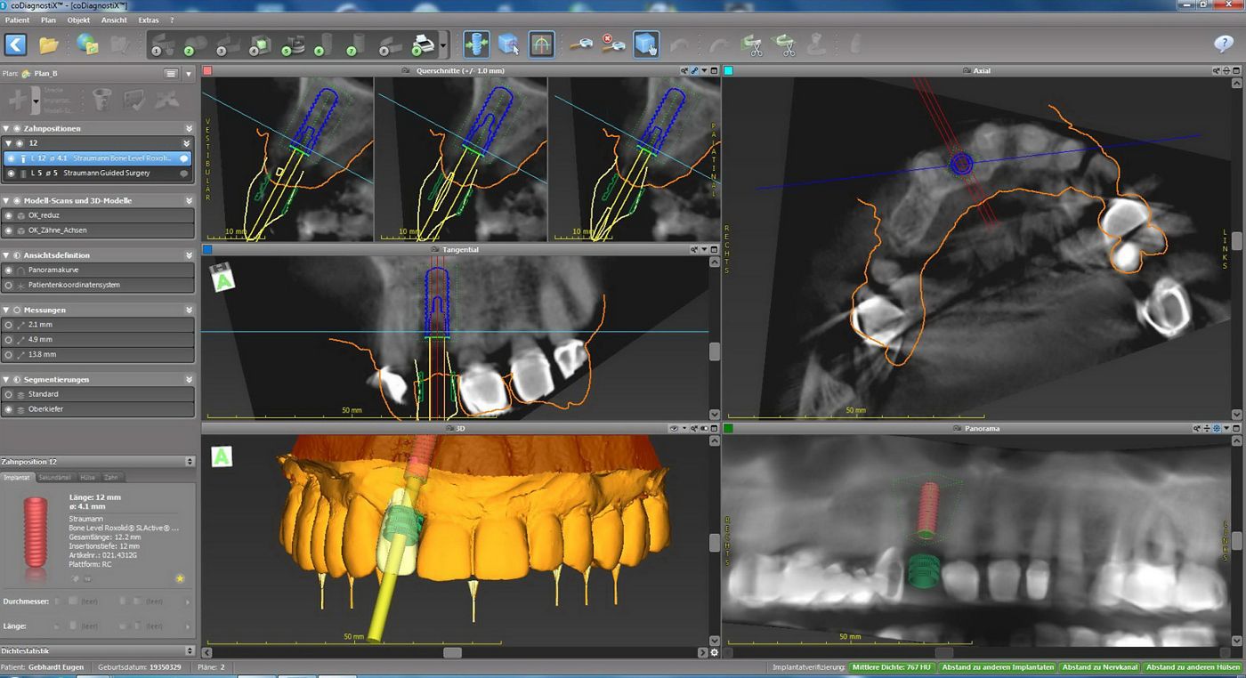Toggle visibility of 2.1 mm measurement
Viewport: 1246px width, 678px height.
9,325
